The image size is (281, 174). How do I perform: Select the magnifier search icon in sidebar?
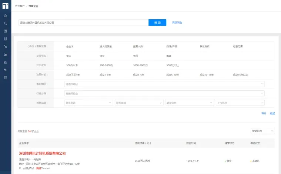[6, 23]
